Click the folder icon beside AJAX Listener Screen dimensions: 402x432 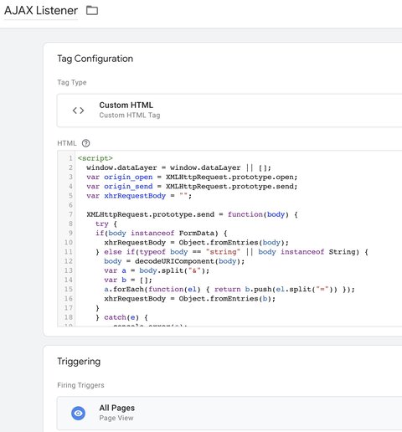coord(92,11)
